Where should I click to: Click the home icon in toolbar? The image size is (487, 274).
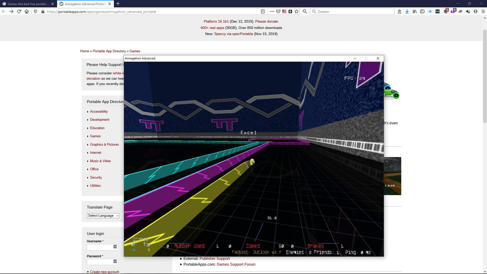[27, 11]
